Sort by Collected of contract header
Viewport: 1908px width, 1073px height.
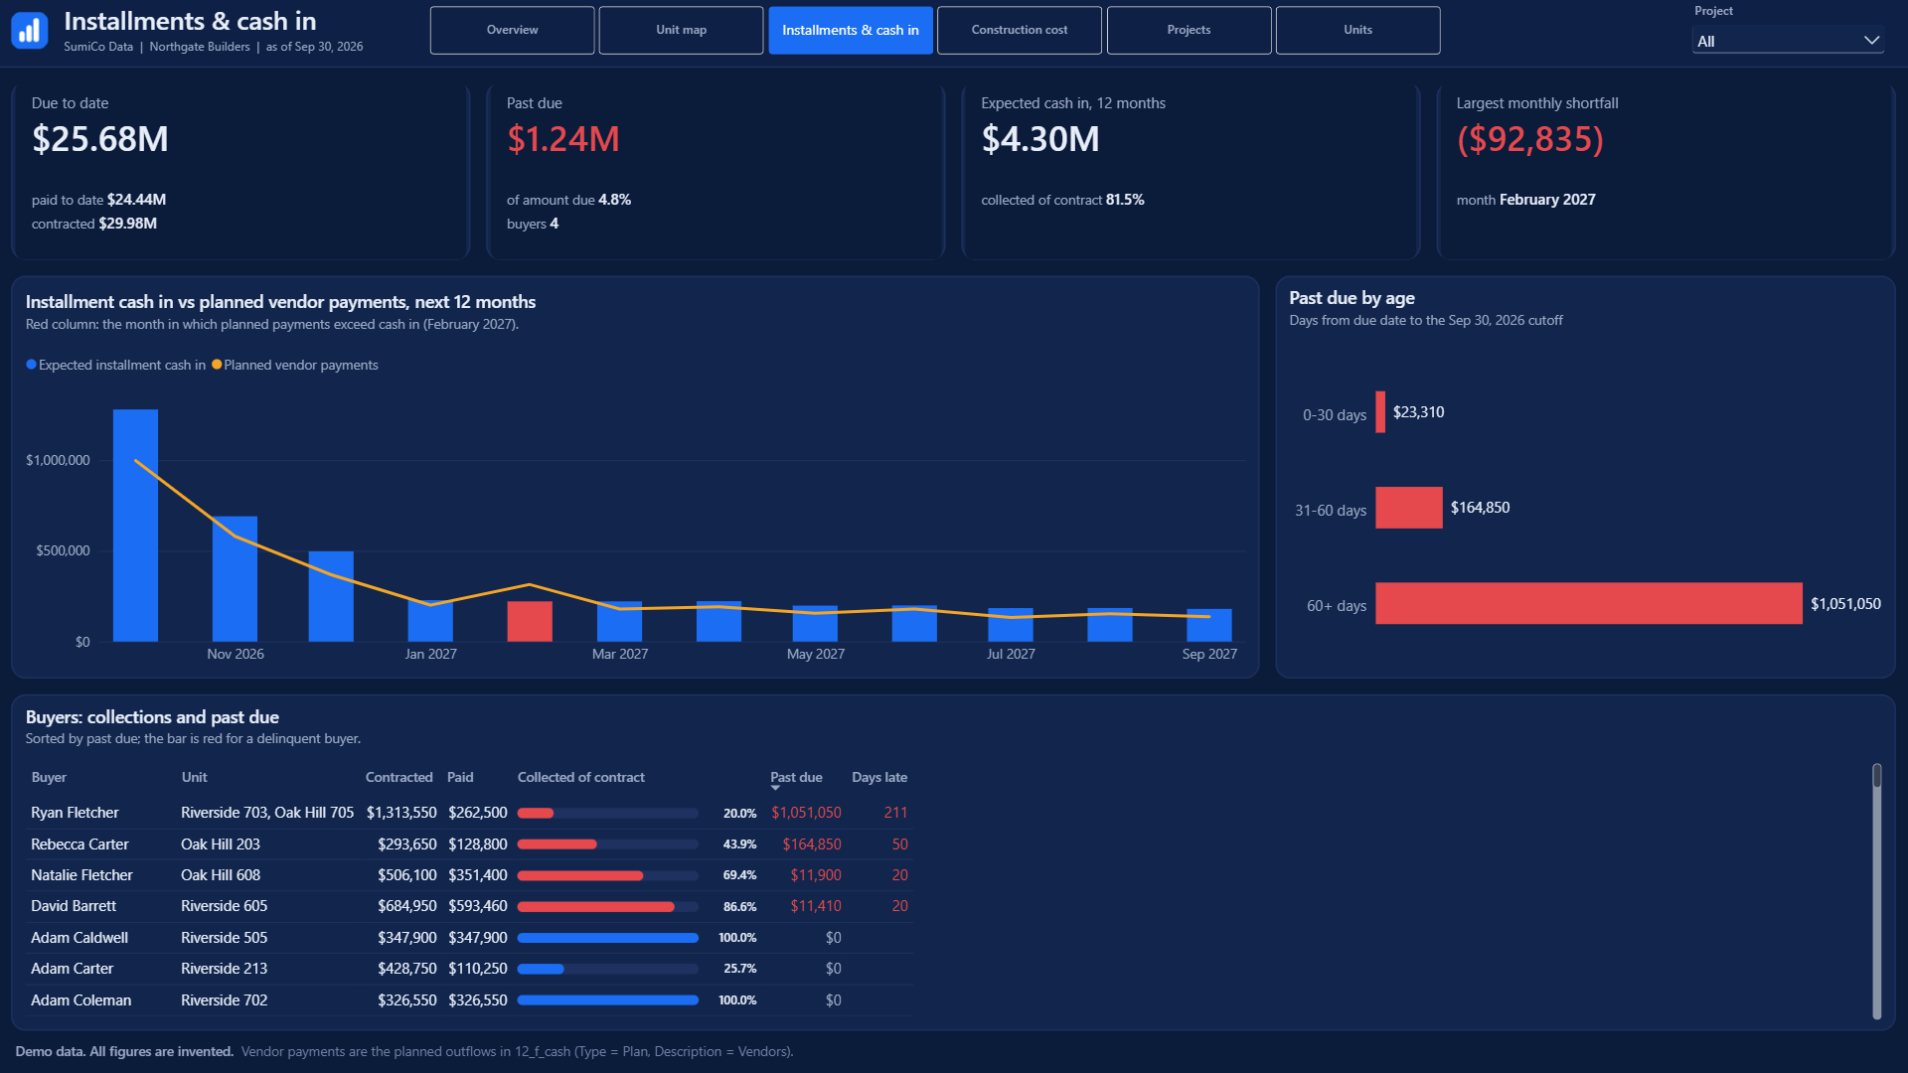point(580,777)
